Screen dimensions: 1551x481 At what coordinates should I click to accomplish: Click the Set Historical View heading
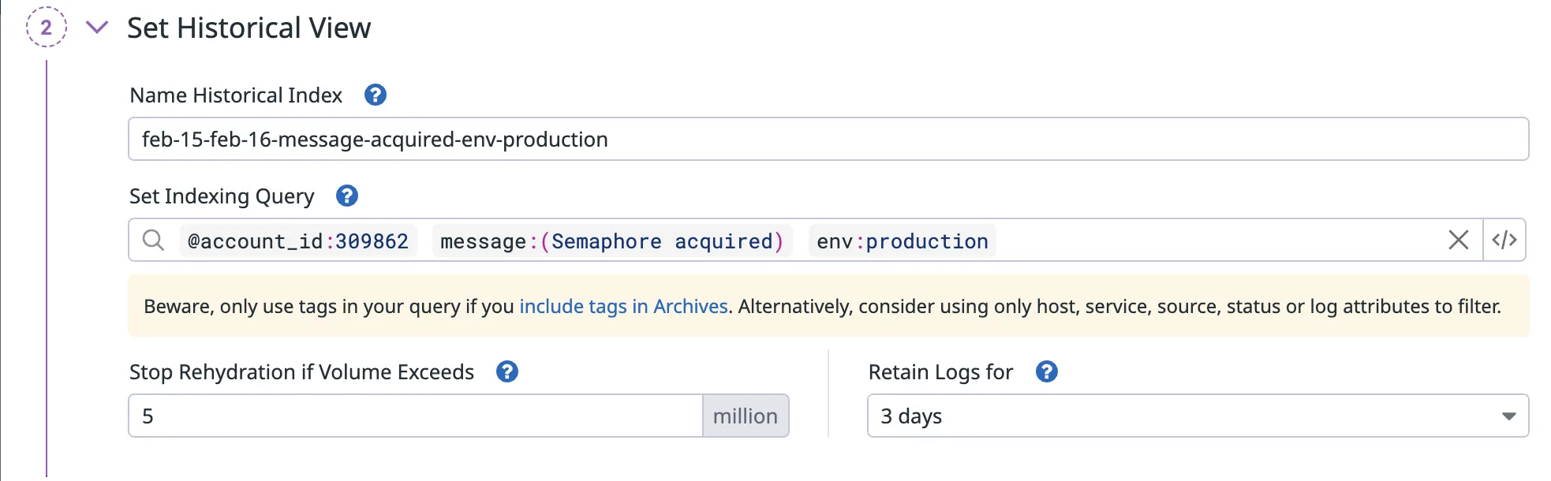249,28
